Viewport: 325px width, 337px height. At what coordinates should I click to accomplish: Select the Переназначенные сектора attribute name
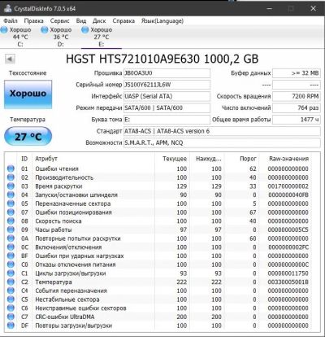coord(73,204)
